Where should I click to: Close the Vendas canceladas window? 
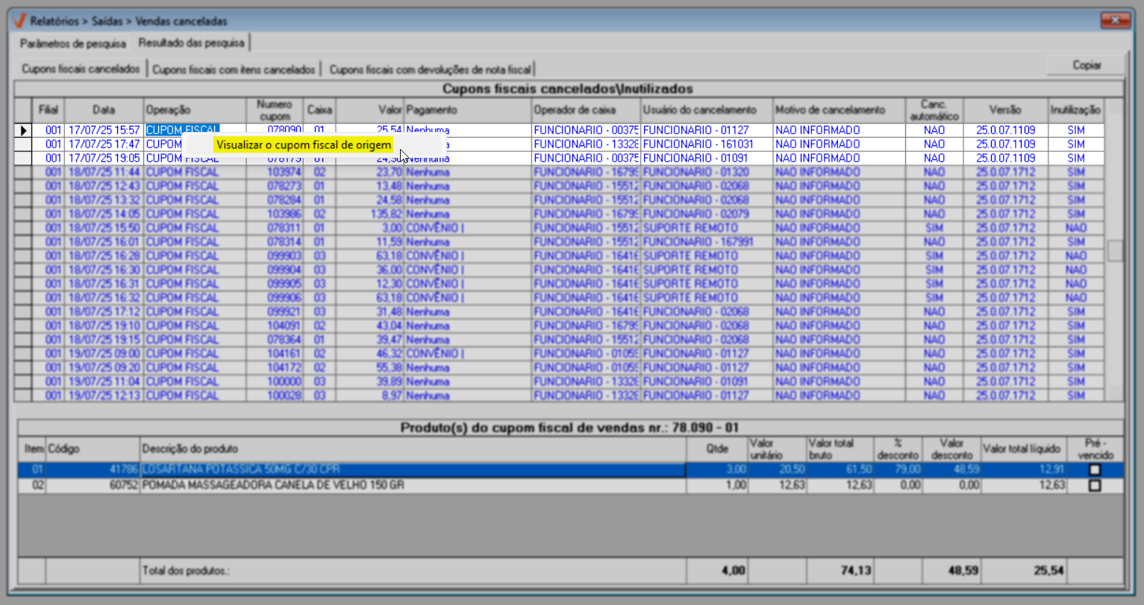(x=1115, y=20)
